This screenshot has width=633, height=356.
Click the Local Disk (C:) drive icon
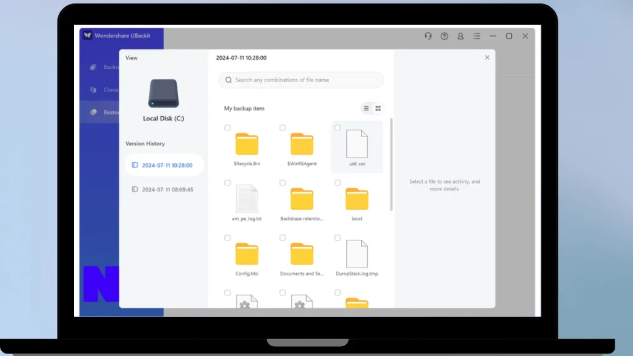(163, 93)
